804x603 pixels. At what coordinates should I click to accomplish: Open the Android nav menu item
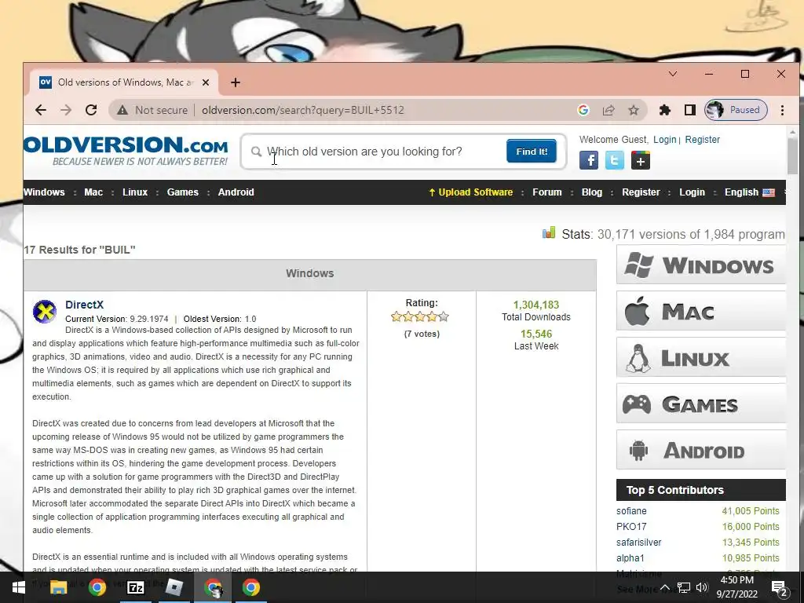(236, 192)
